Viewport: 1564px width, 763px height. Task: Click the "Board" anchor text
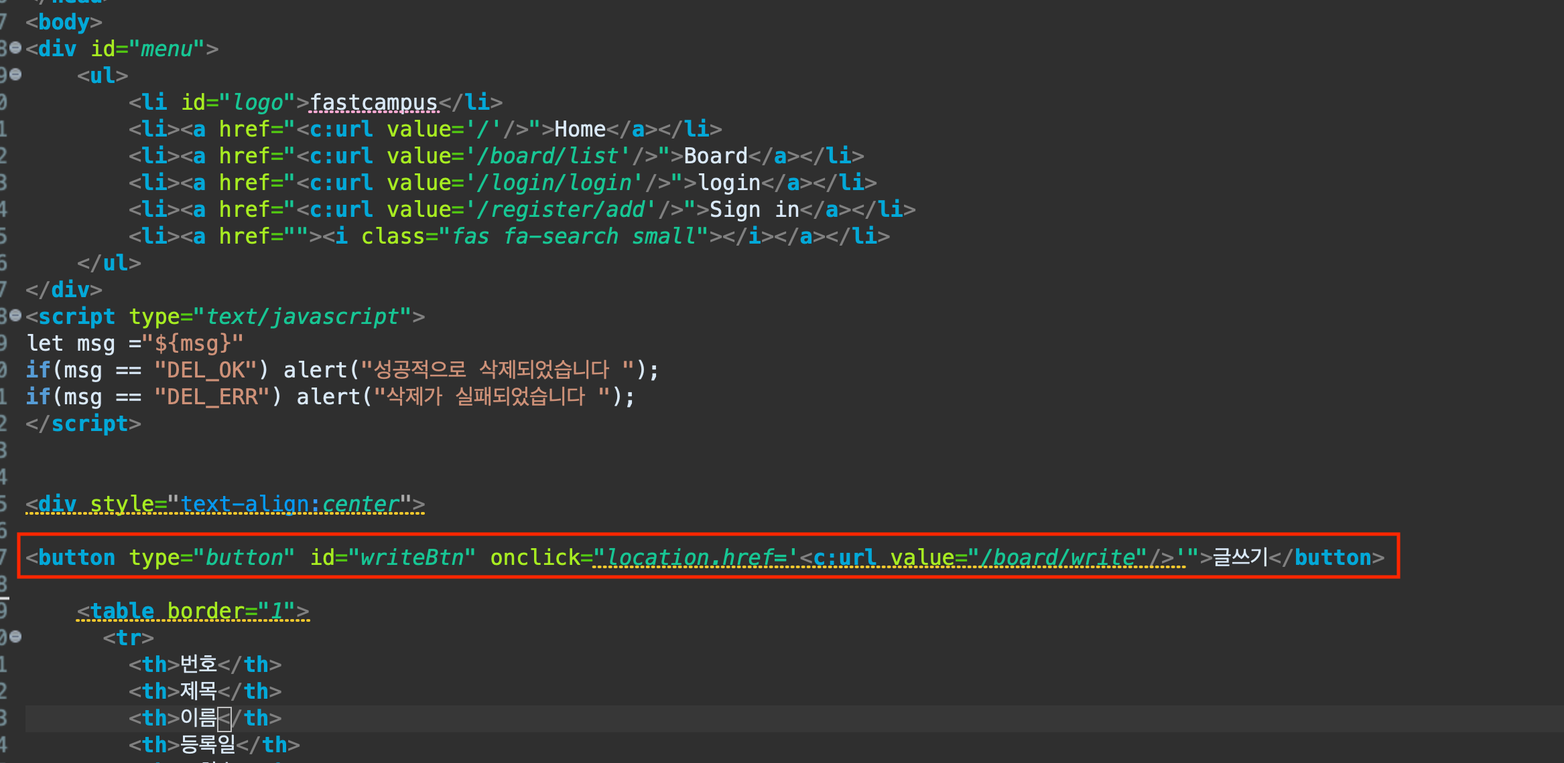point(715,156)
